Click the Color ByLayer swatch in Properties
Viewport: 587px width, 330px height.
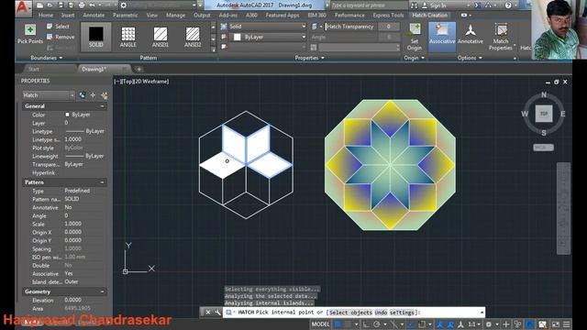(x=67, y=115)
